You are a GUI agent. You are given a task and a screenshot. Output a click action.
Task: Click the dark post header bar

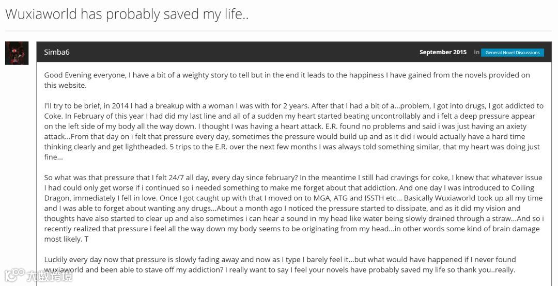[258, 52]
